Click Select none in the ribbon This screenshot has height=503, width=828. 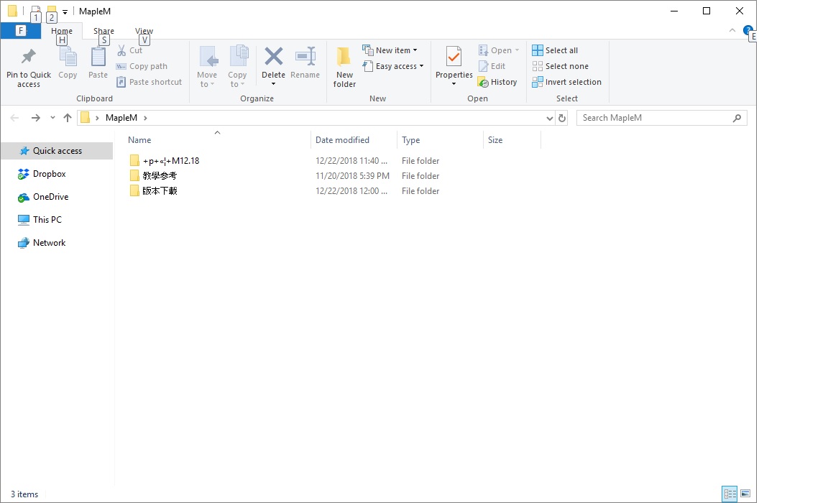561,67
